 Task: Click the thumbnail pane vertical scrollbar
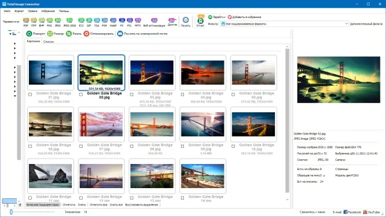pos(287,121)
